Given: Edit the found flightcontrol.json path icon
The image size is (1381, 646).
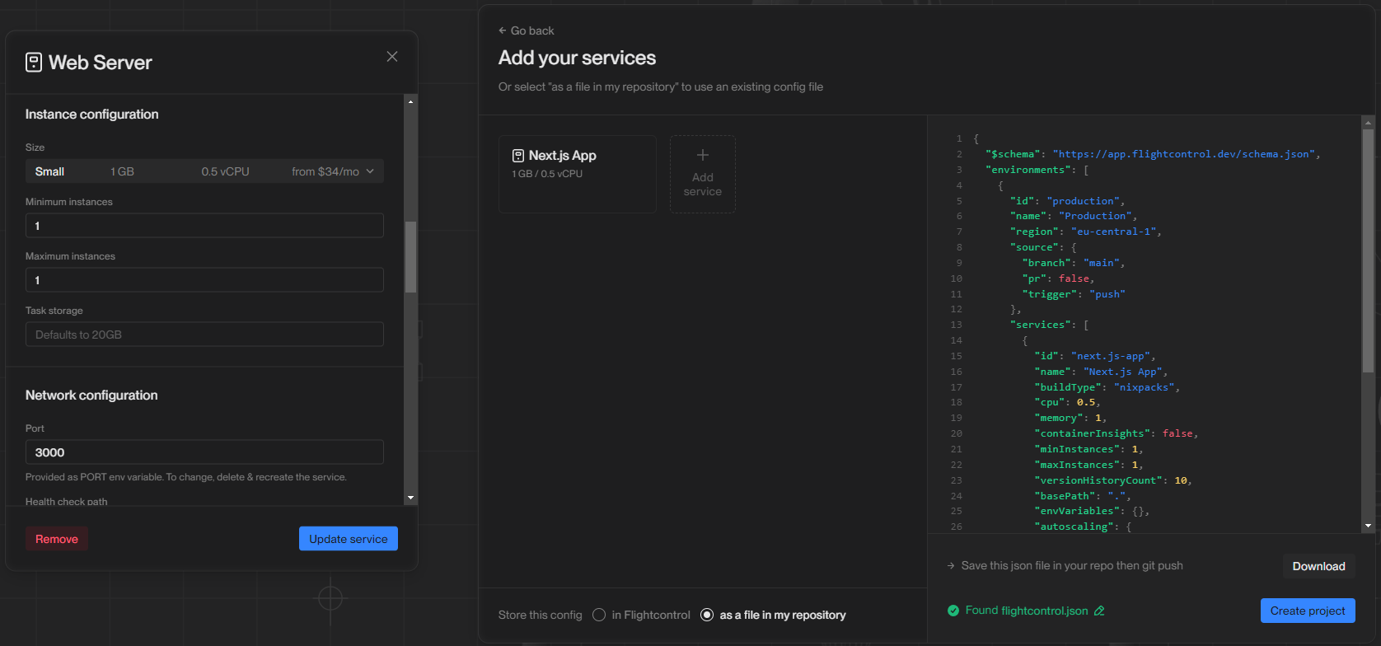Looking at the screenshot, I should point(1099,611).
